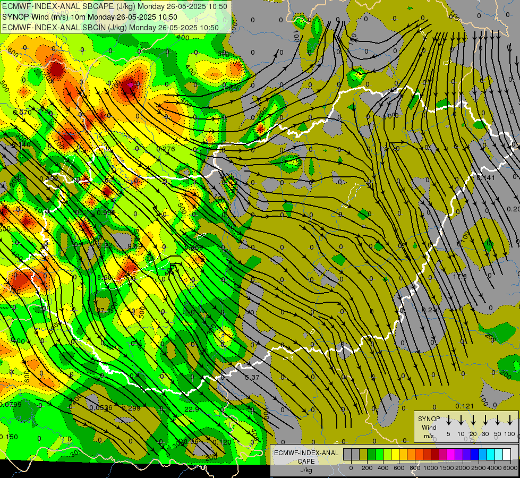The height and width of the screenshot is (478, 520).
Task: Pick the pure blue swatch before 2500 tick
Action: pos(475,454)
